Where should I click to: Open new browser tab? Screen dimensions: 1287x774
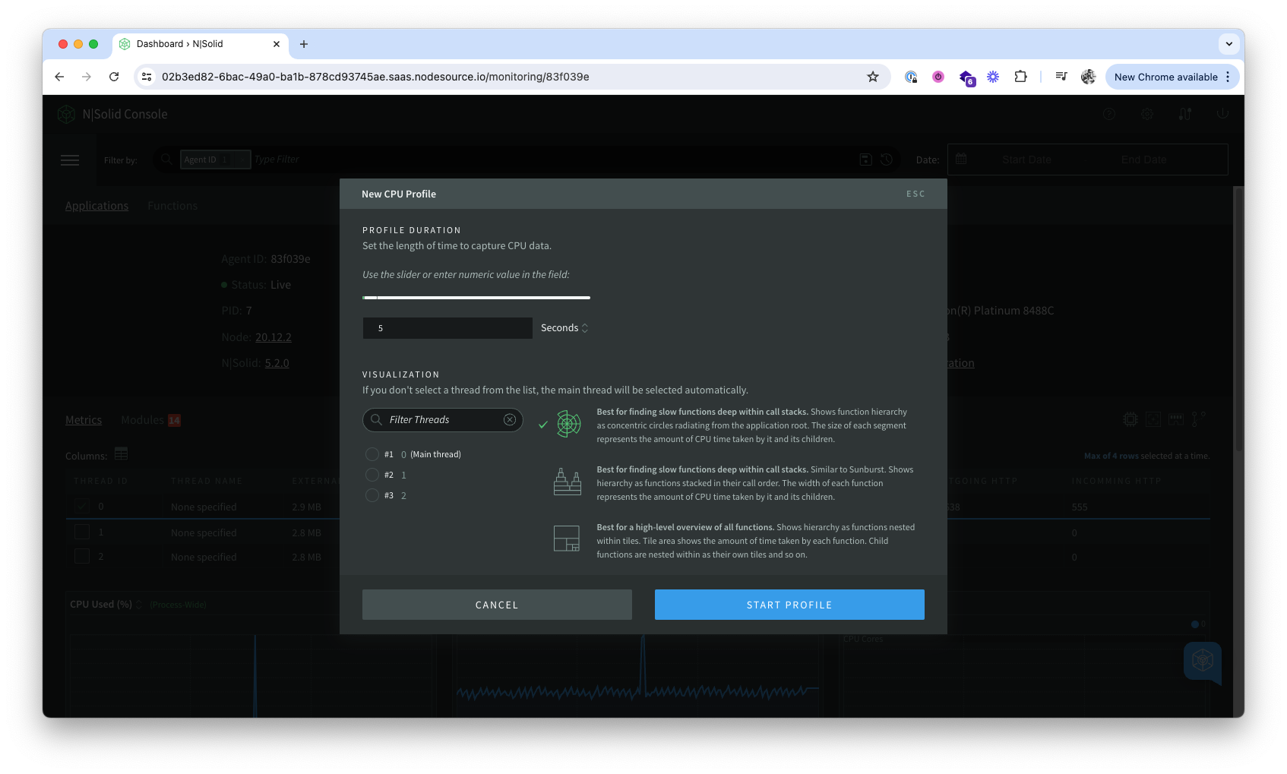[x=304, y=44]
